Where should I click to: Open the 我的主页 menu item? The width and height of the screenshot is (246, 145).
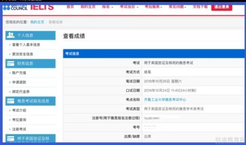pos(88,7)
